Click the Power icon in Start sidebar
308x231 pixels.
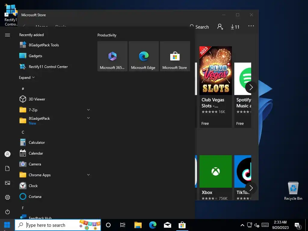point(8,212)
